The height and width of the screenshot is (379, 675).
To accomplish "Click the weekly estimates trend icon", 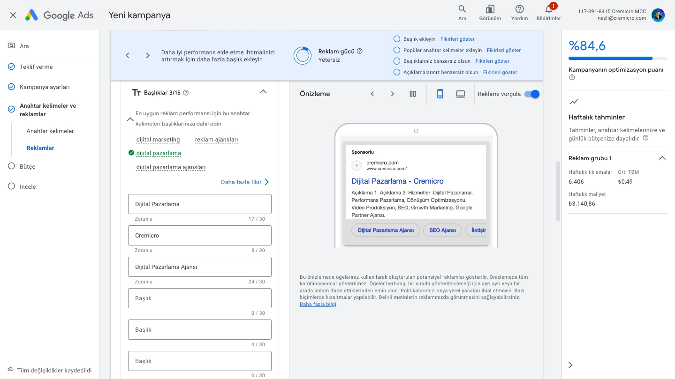I will point(573,102).
